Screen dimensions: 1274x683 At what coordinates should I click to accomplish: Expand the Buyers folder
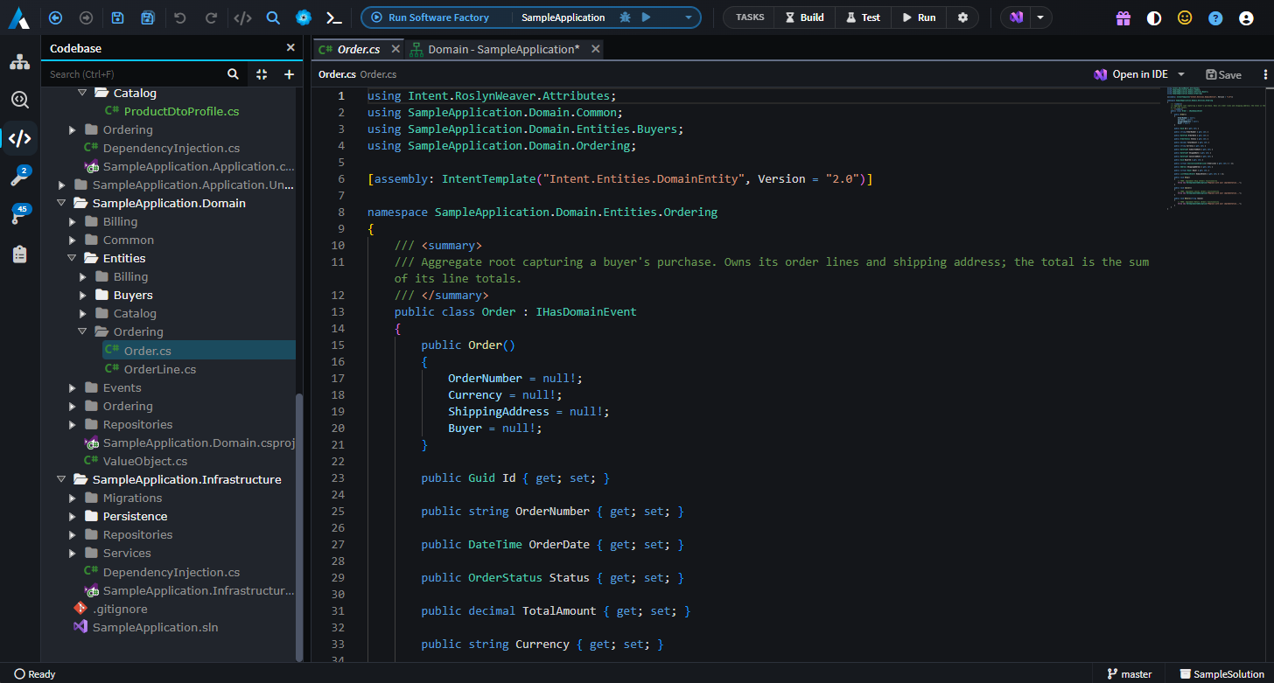click(82, 295)
